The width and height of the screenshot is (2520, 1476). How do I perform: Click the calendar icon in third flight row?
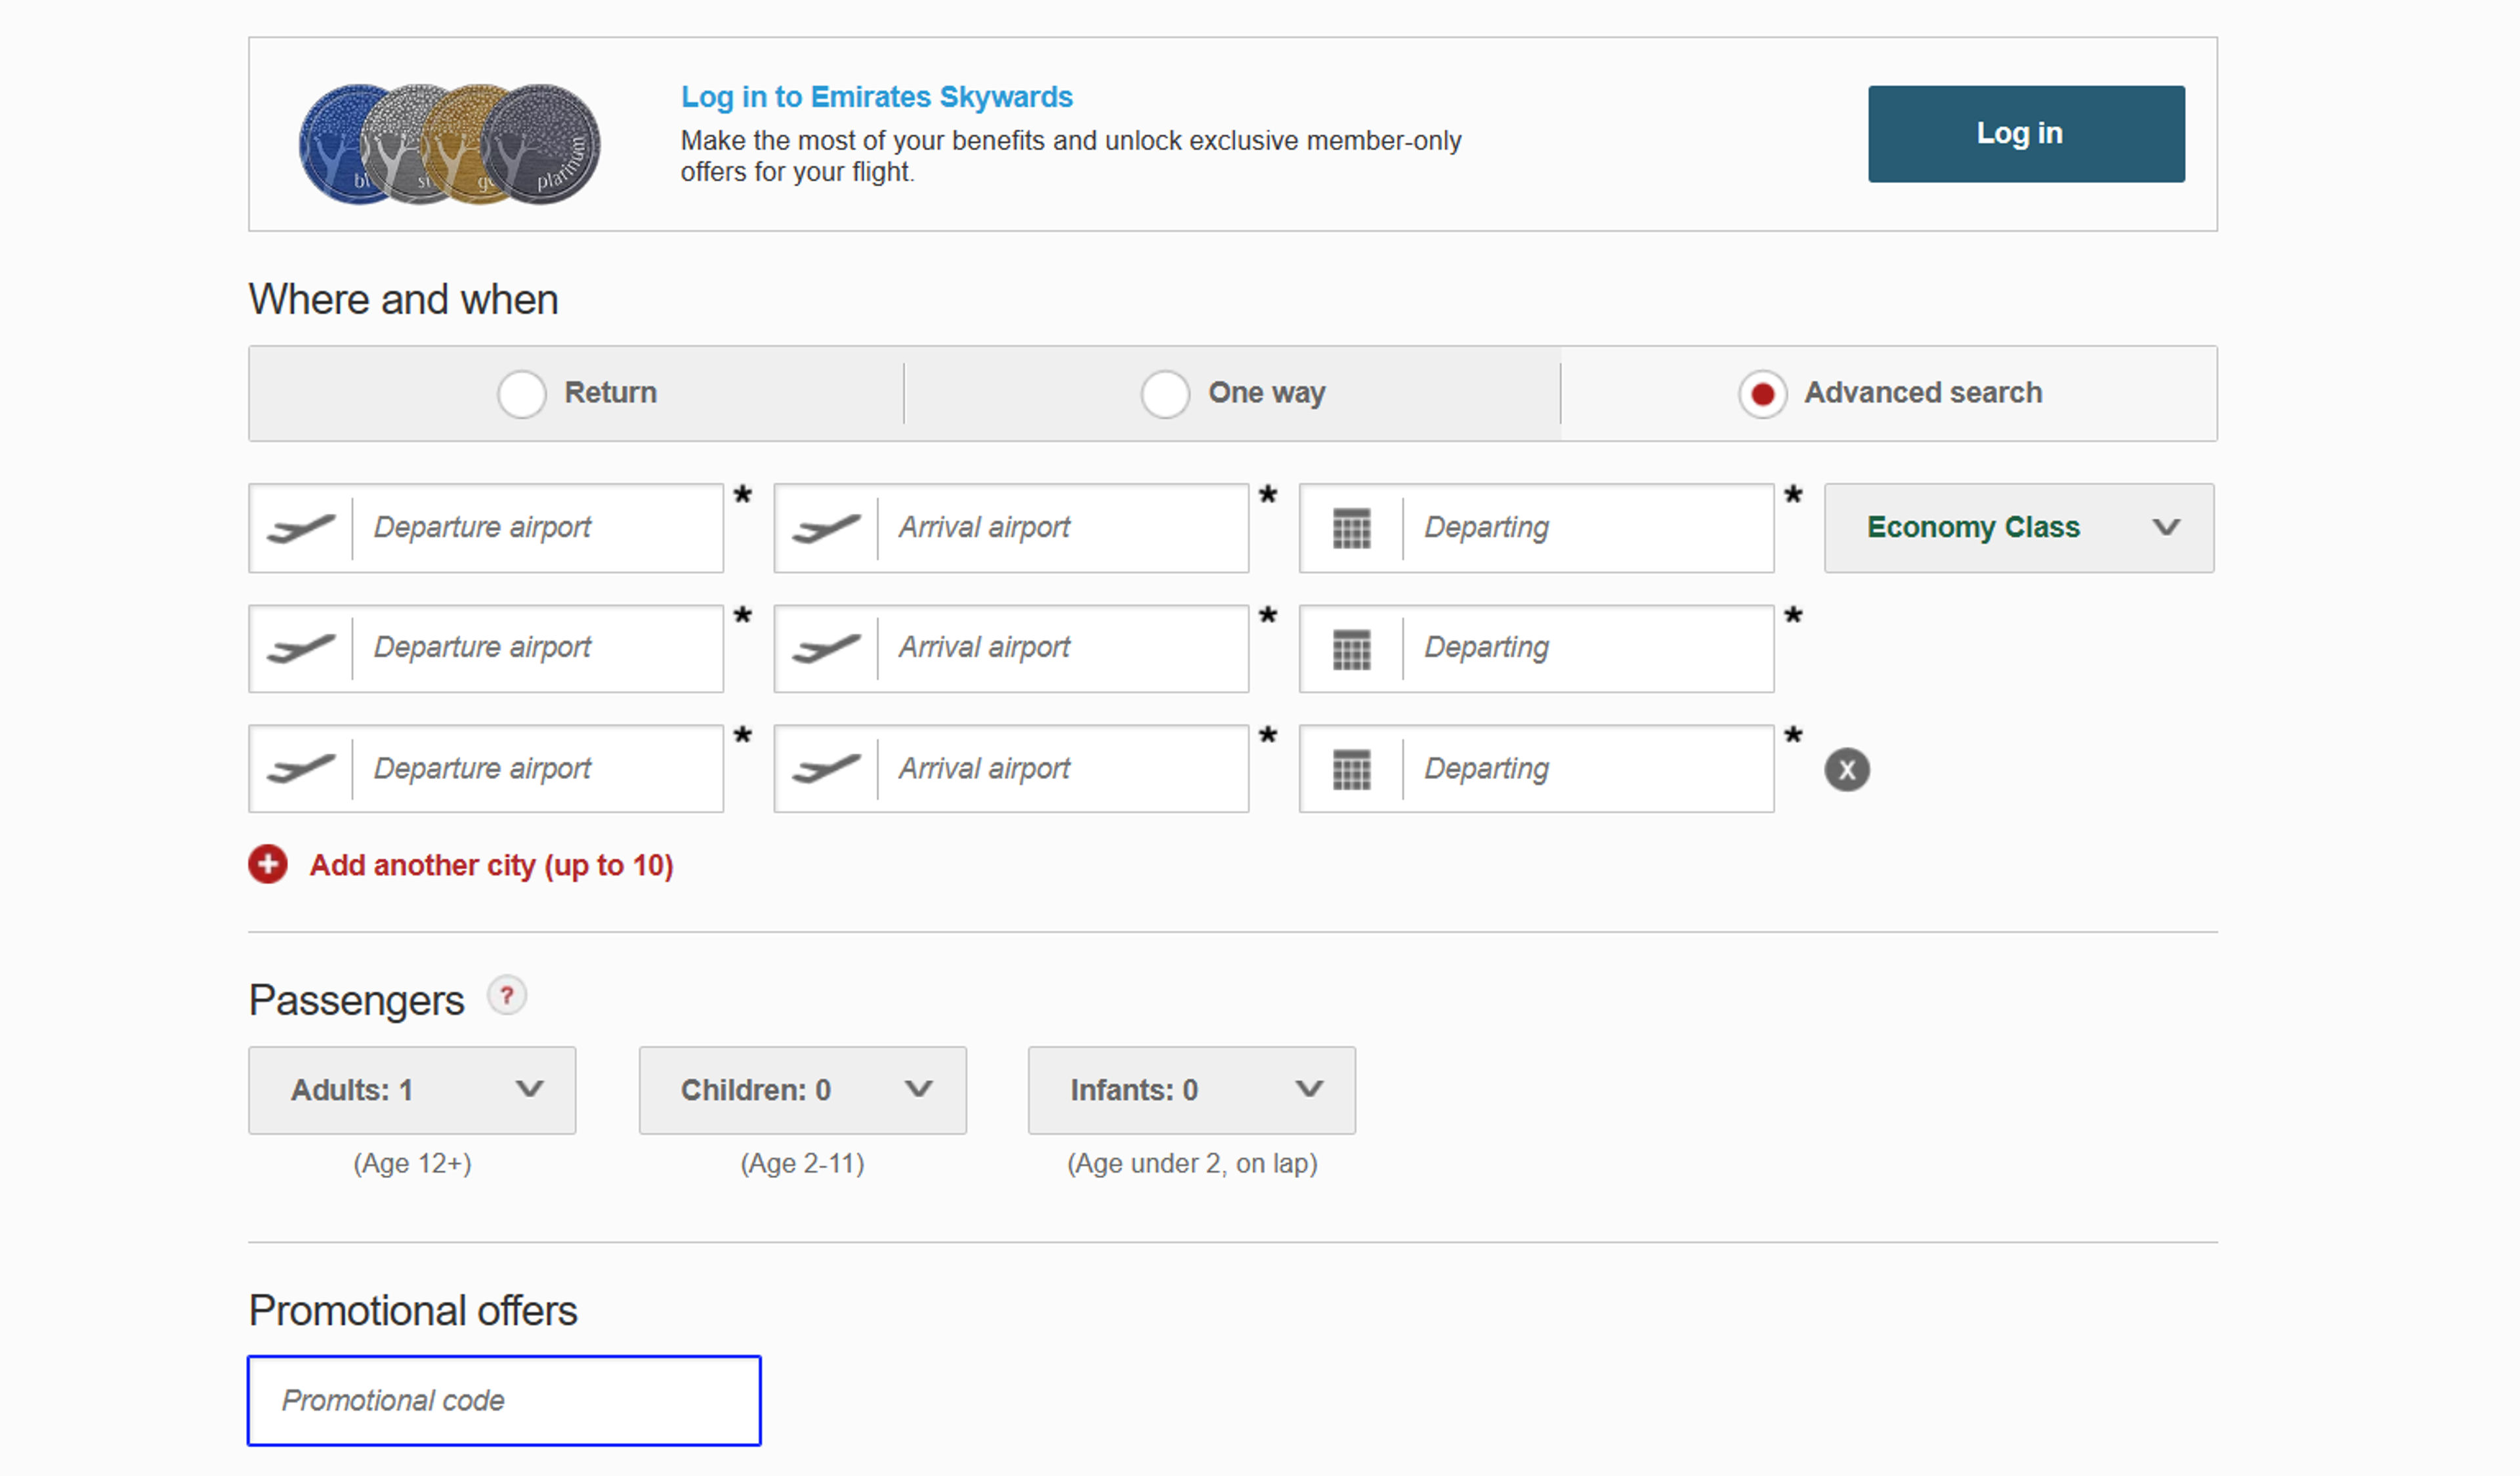[1351, 769]
